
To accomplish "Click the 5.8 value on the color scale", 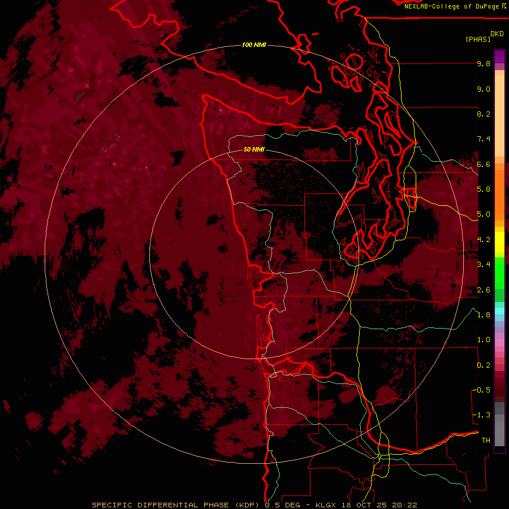I will (484, 189).
